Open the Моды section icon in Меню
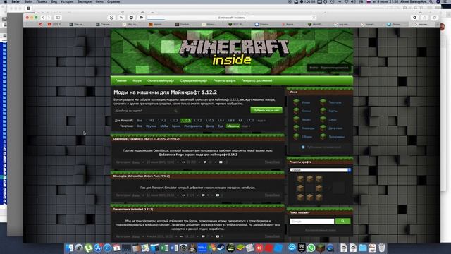451x254 pixels. pyautogui.click(x=297, y=102)
